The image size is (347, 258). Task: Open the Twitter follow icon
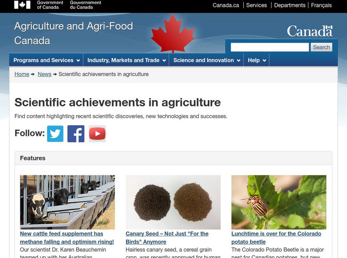click(x=55, y=134)
